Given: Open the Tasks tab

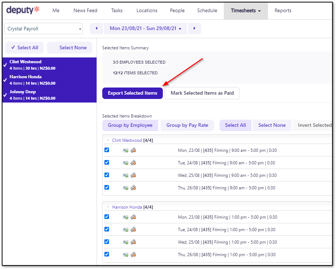Looking at the screenshot, I should (117, 10).
